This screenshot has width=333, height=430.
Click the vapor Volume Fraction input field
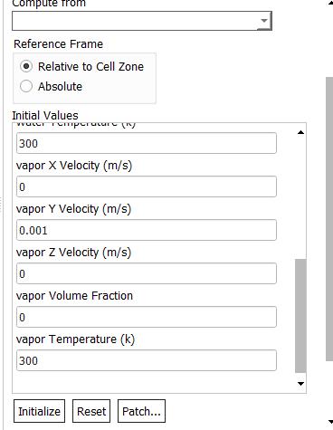click(147, 317)
